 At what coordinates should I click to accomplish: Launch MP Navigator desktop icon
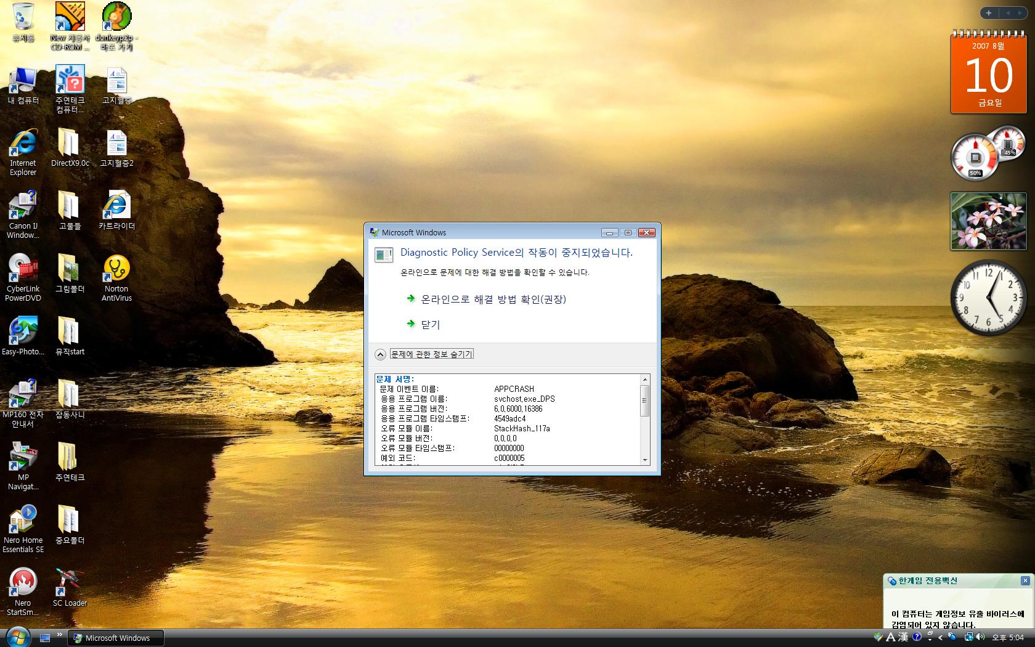tap(23, 466)
